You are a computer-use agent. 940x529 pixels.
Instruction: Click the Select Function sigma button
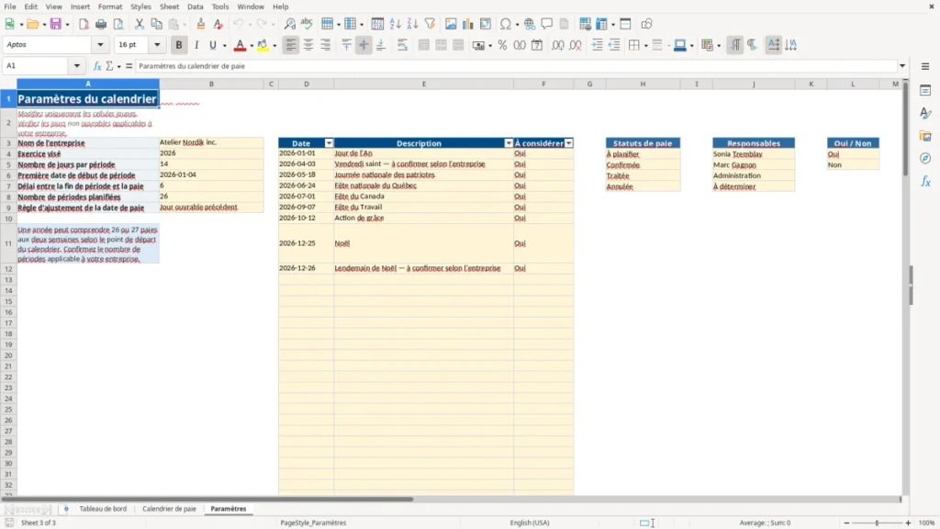click(x=110, y=66)
